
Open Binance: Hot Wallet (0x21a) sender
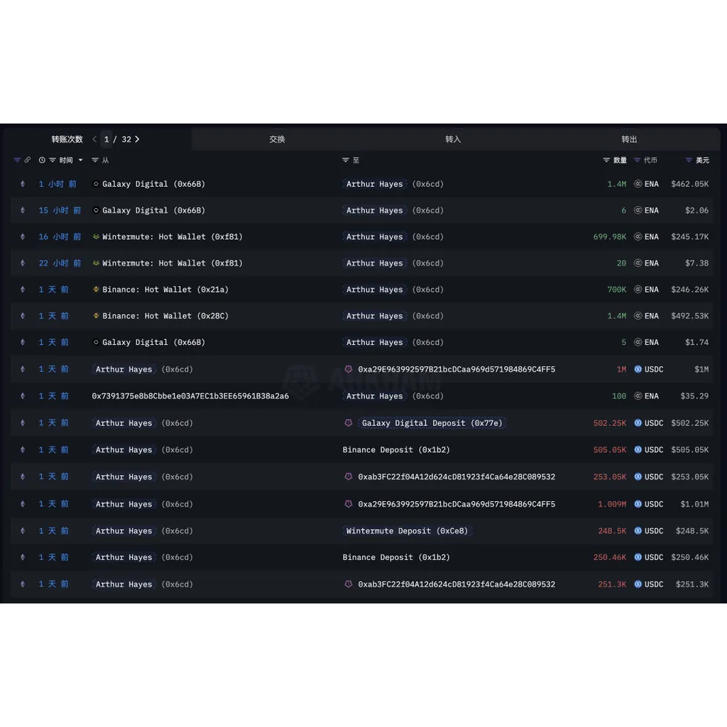pyautogui.click(x=165, y=290)
